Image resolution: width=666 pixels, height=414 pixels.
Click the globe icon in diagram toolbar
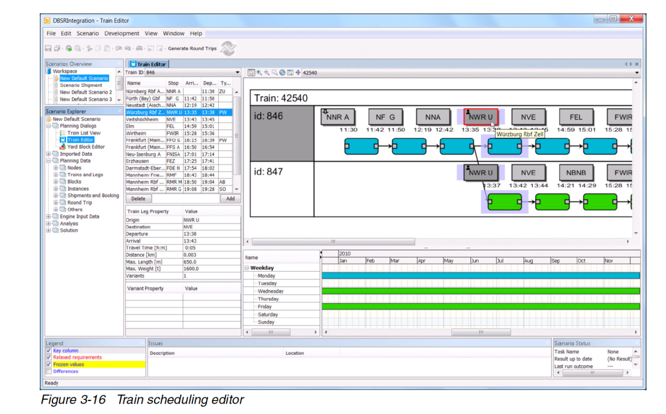[282, 73]
